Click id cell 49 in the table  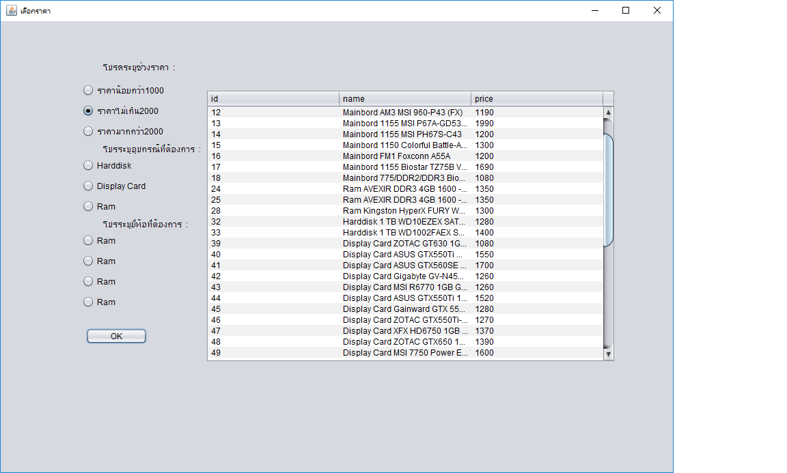pos(273,353)
